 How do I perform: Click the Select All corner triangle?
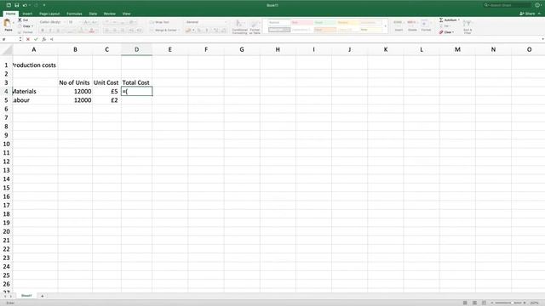point(7,50)
